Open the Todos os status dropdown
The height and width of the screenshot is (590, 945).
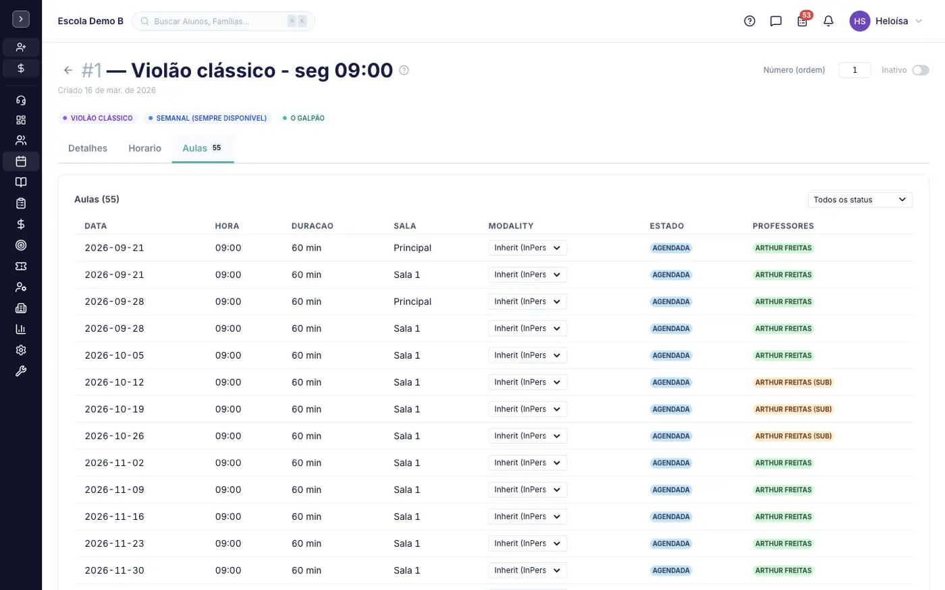click(x=860, y=200)
